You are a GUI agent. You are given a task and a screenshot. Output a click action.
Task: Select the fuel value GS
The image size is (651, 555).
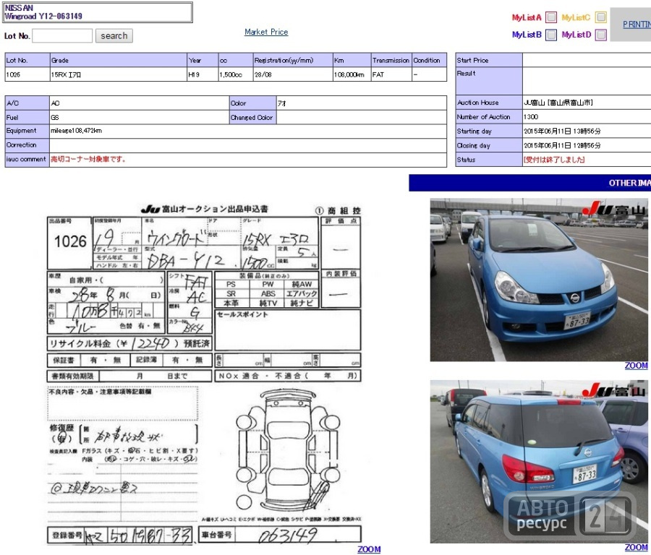pos(55,117)
